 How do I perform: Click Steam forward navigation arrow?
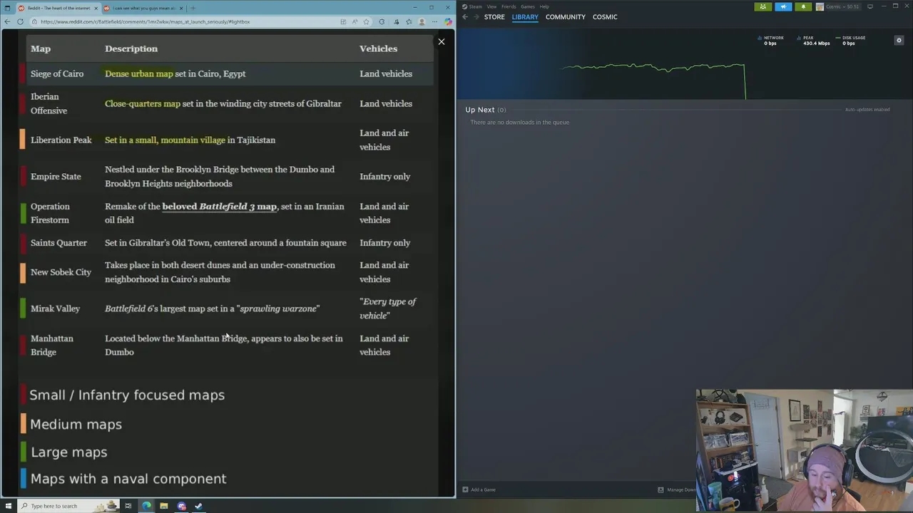[475, 16]
